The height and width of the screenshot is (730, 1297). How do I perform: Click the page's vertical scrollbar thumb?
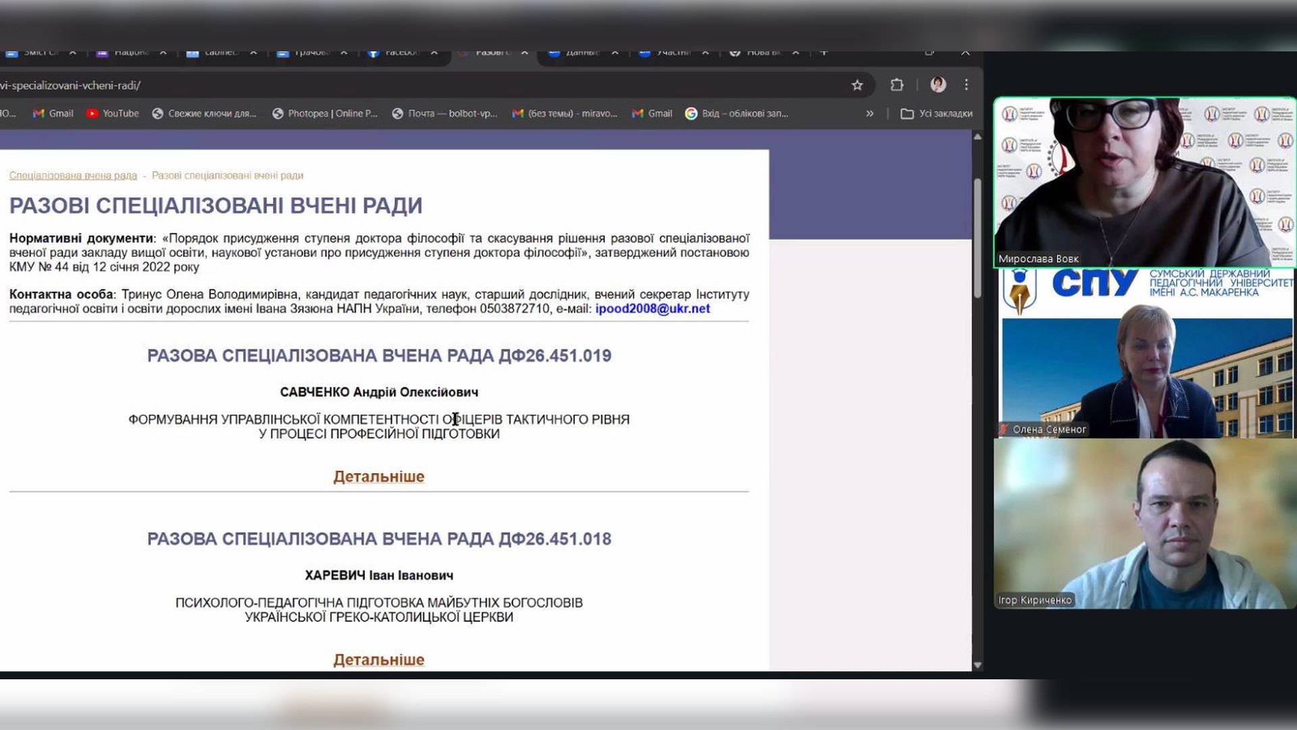coord(977,237)
